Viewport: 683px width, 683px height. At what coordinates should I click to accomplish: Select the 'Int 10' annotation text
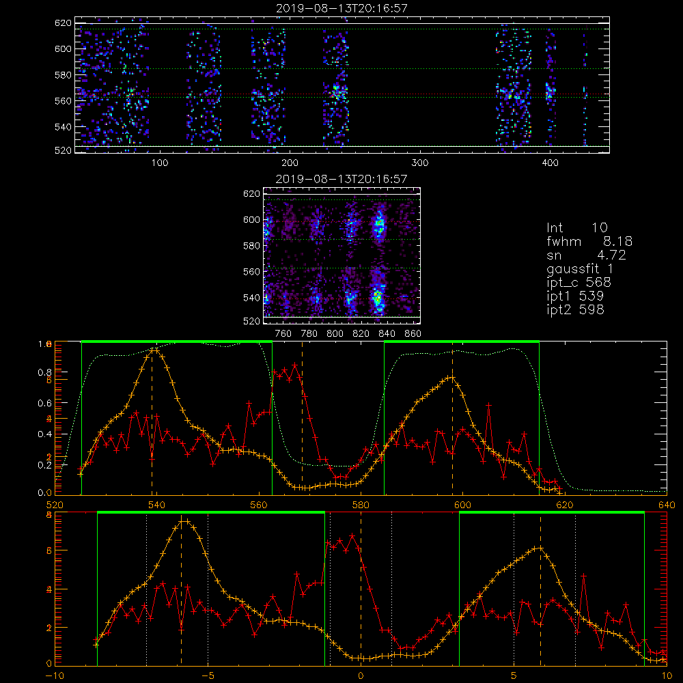(x=576, y=227)
